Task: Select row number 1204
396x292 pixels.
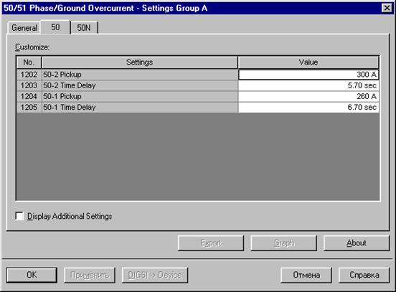Action: (29, 96)
